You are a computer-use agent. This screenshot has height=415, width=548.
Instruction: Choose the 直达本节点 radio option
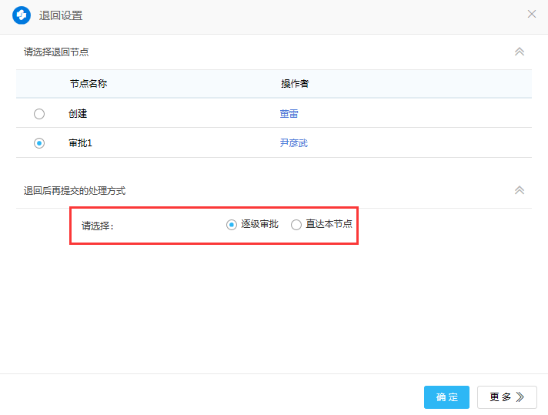point(296,225)
